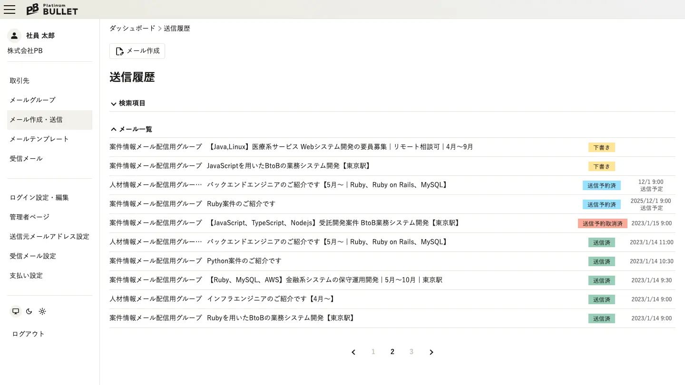Image resolution: width=685 pixels, height=385 pixels.
Task: Enable dark mode moon icon
Action: point(29,311)
